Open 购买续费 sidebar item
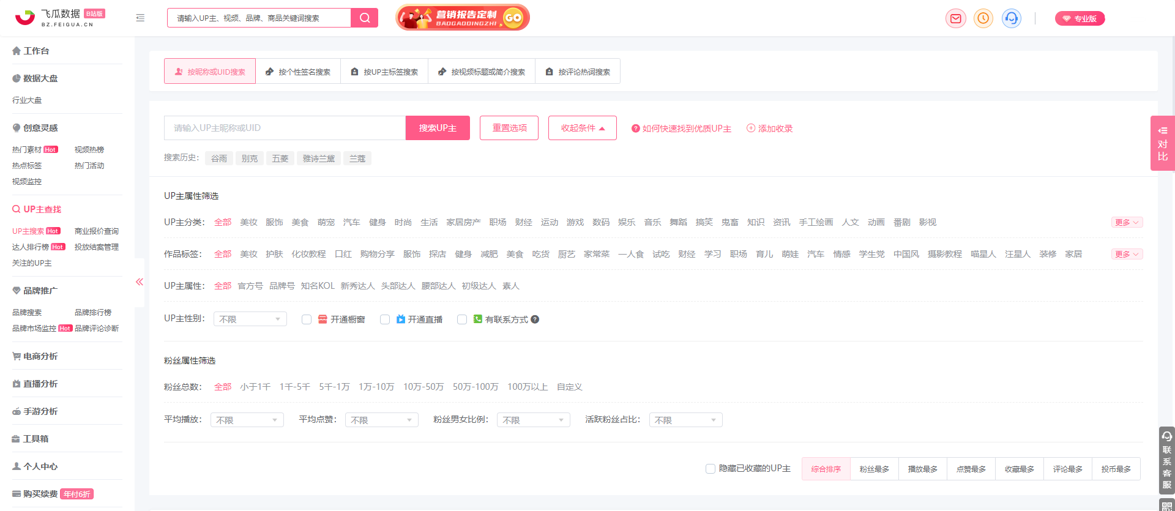This screenshot has height=511, width=1175. click(x=53, y=494)
